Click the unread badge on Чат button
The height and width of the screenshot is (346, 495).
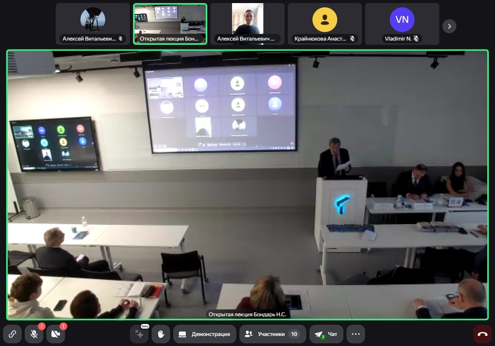[x=323, y=337]
